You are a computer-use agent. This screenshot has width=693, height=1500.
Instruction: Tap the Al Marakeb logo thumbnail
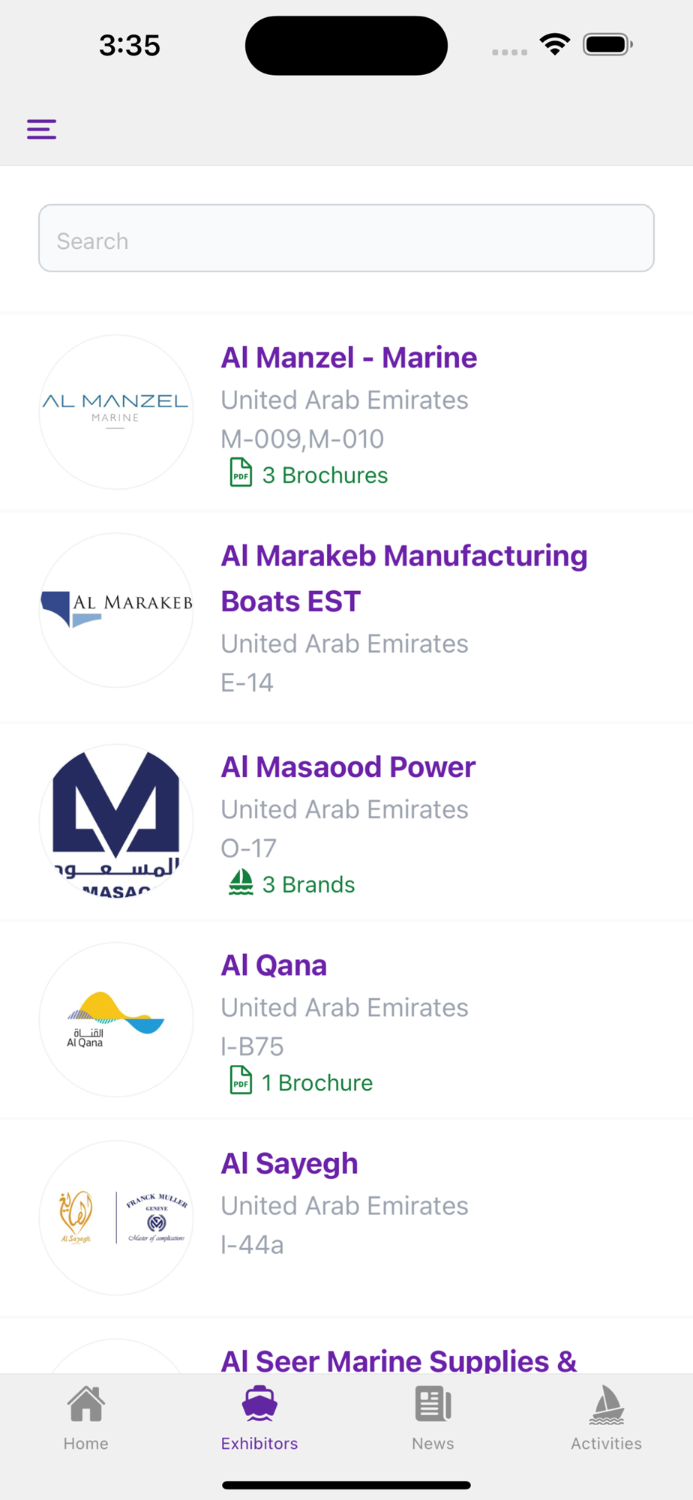[116, 610]
